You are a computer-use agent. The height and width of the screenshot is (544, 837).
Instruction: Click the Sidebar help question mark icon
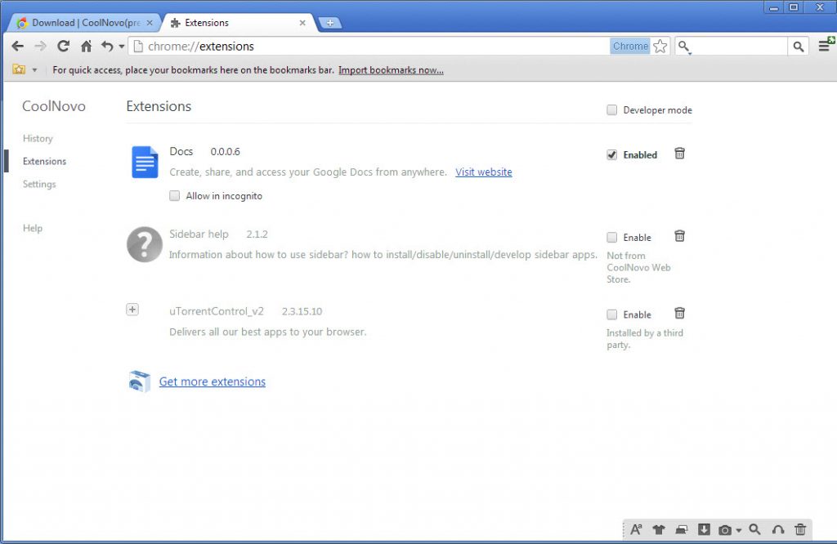coord(145,245)
